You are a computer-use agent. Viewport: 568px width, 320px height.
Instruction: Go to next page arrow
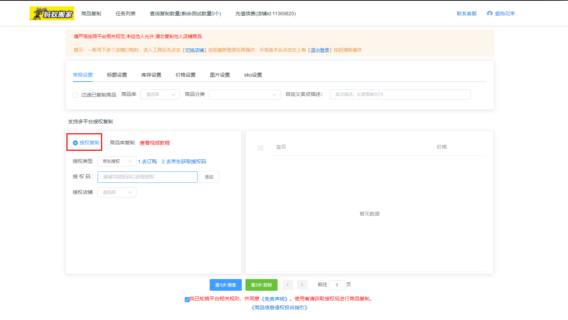(x=302, y=285)
